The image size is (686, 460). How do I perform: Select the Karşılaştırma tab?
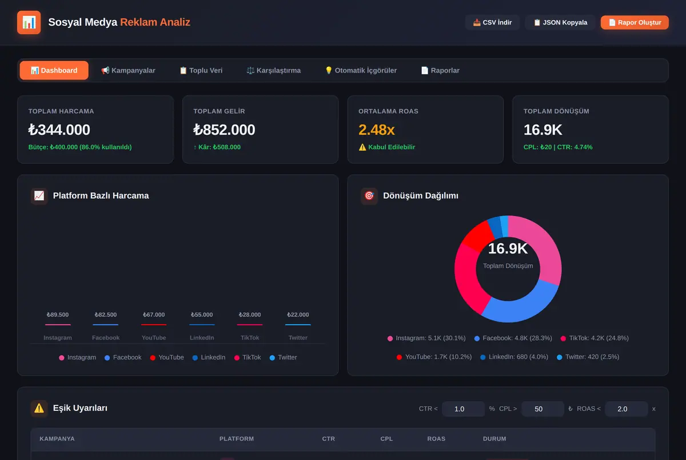coord(273,70)
